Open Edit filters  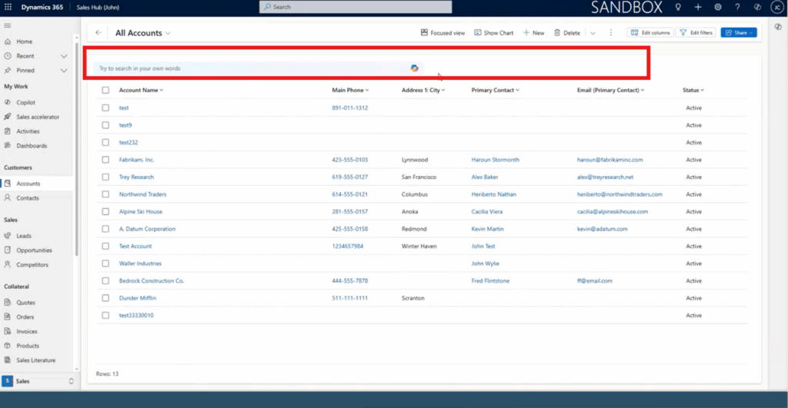tap(696, 32)
